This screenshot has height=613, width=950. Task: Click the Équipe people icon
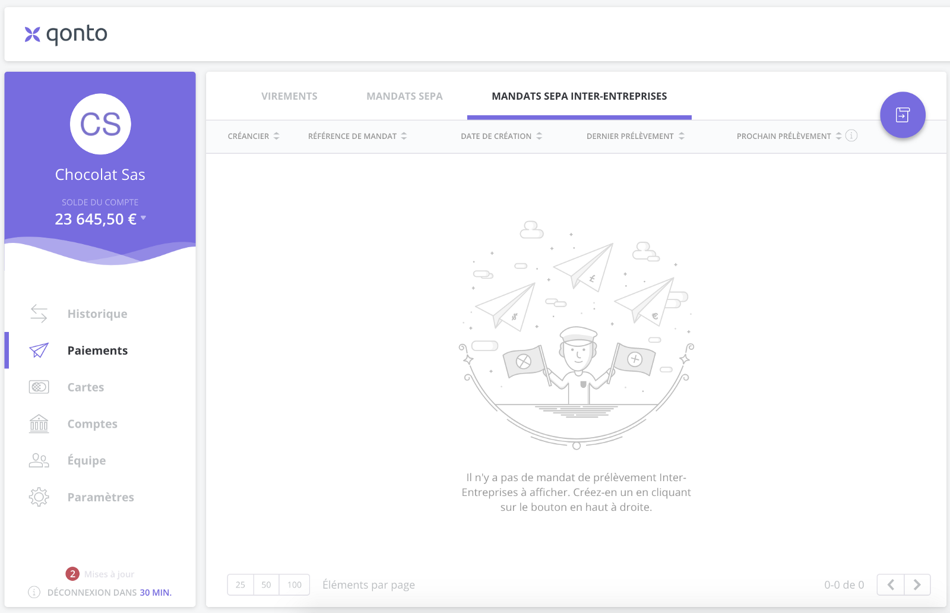[x=39, y=460]
